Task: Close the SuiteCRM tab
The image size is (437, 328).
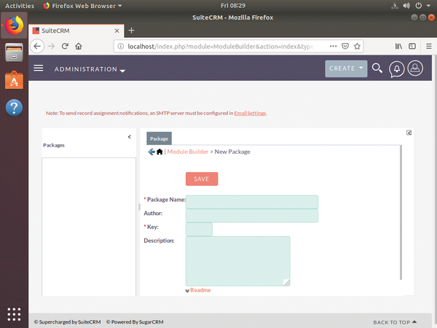Action: point(117,31)
